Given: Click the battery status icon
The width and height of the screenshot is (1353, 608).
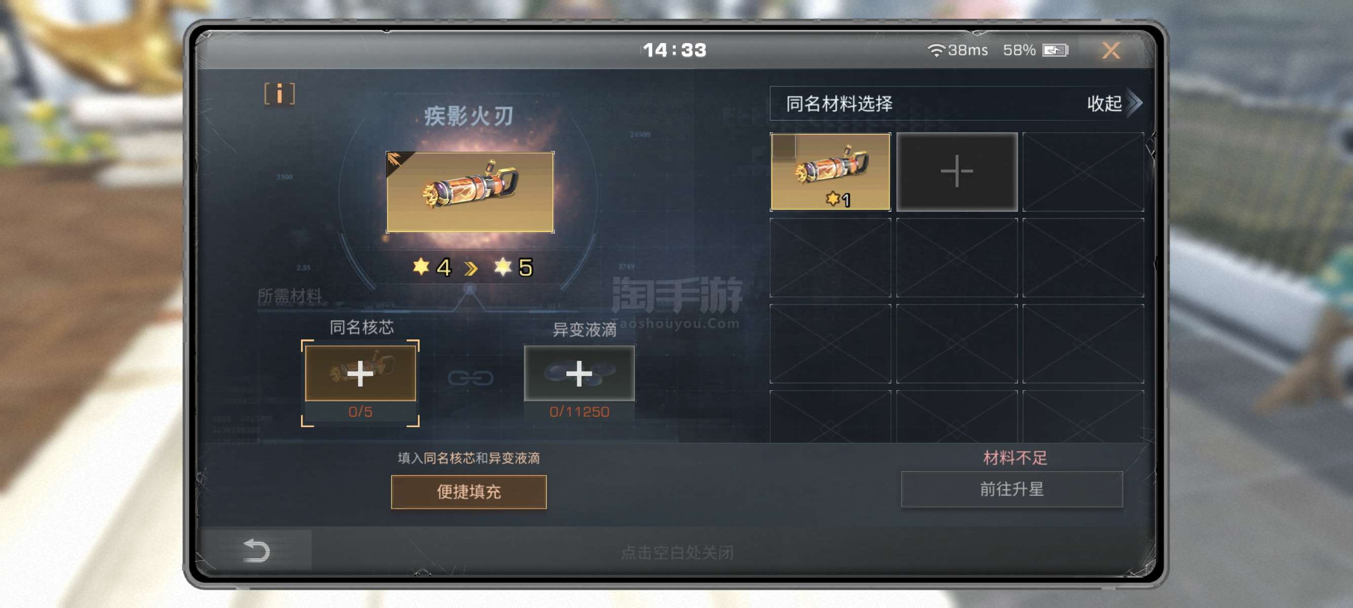Looking at the screenshot, I should (x=1055, y=50).
